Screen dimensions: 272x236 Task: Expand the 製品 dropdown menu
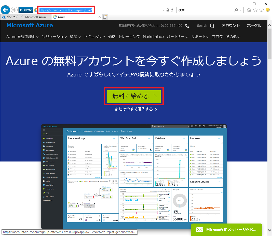point(75,37)
